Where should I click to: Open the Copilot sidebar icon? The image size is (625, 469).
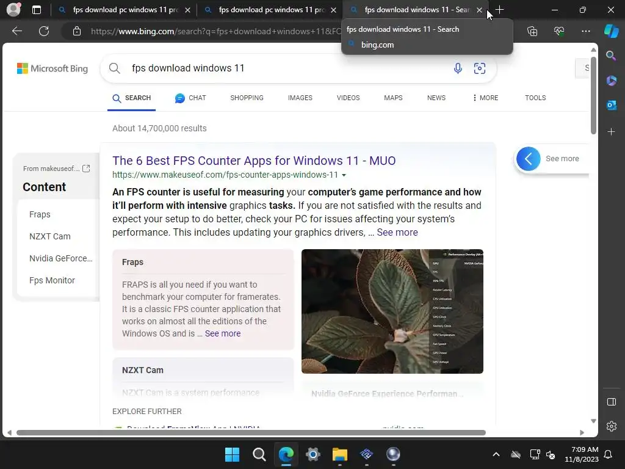tap(611, 31)
